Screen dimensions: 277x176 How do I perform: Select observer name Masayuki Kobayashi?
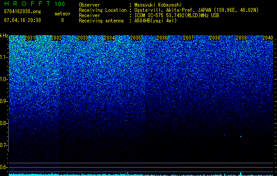(x=158, y=5)
